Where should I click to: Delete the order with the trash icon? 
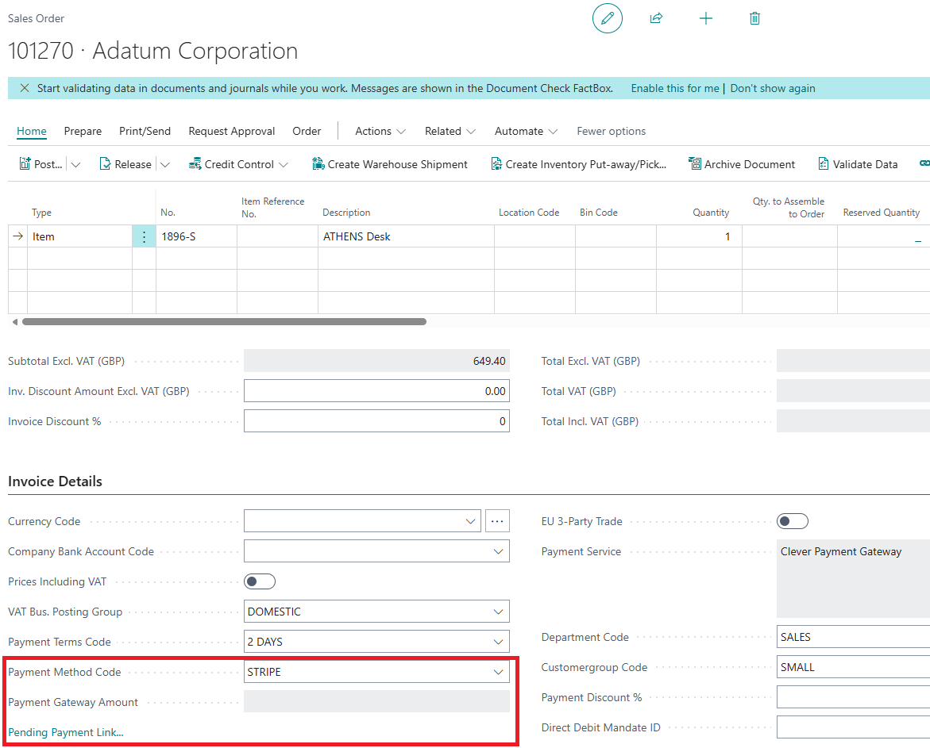754,18
